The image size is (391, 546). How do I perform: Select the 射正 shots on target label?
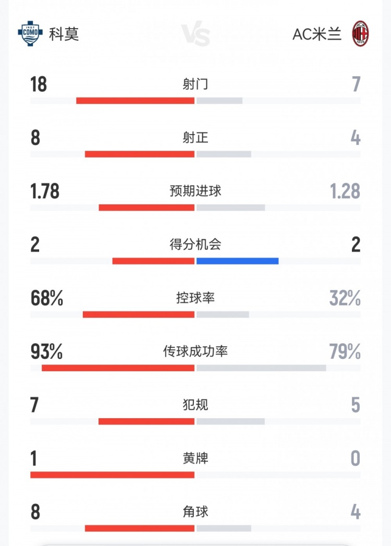(x=195, y=138)
